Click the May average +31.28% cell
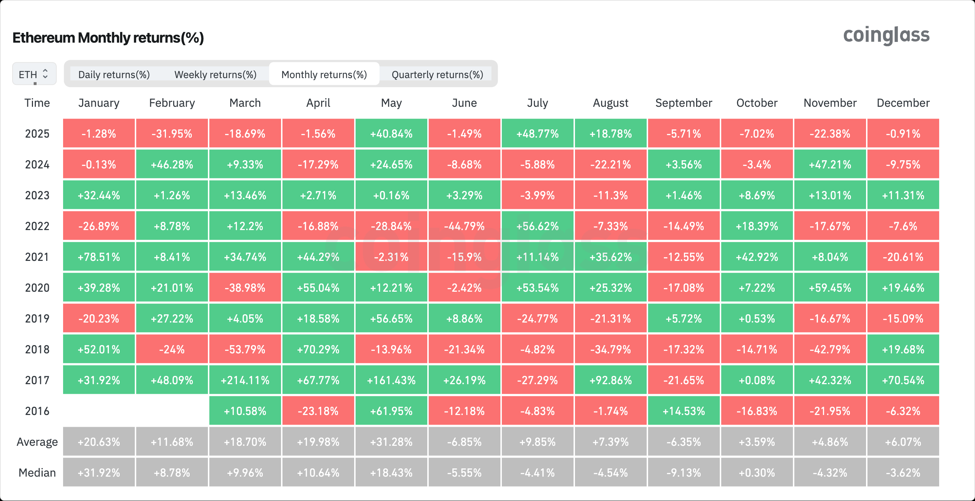975x501 pixels. pos(391,442)
